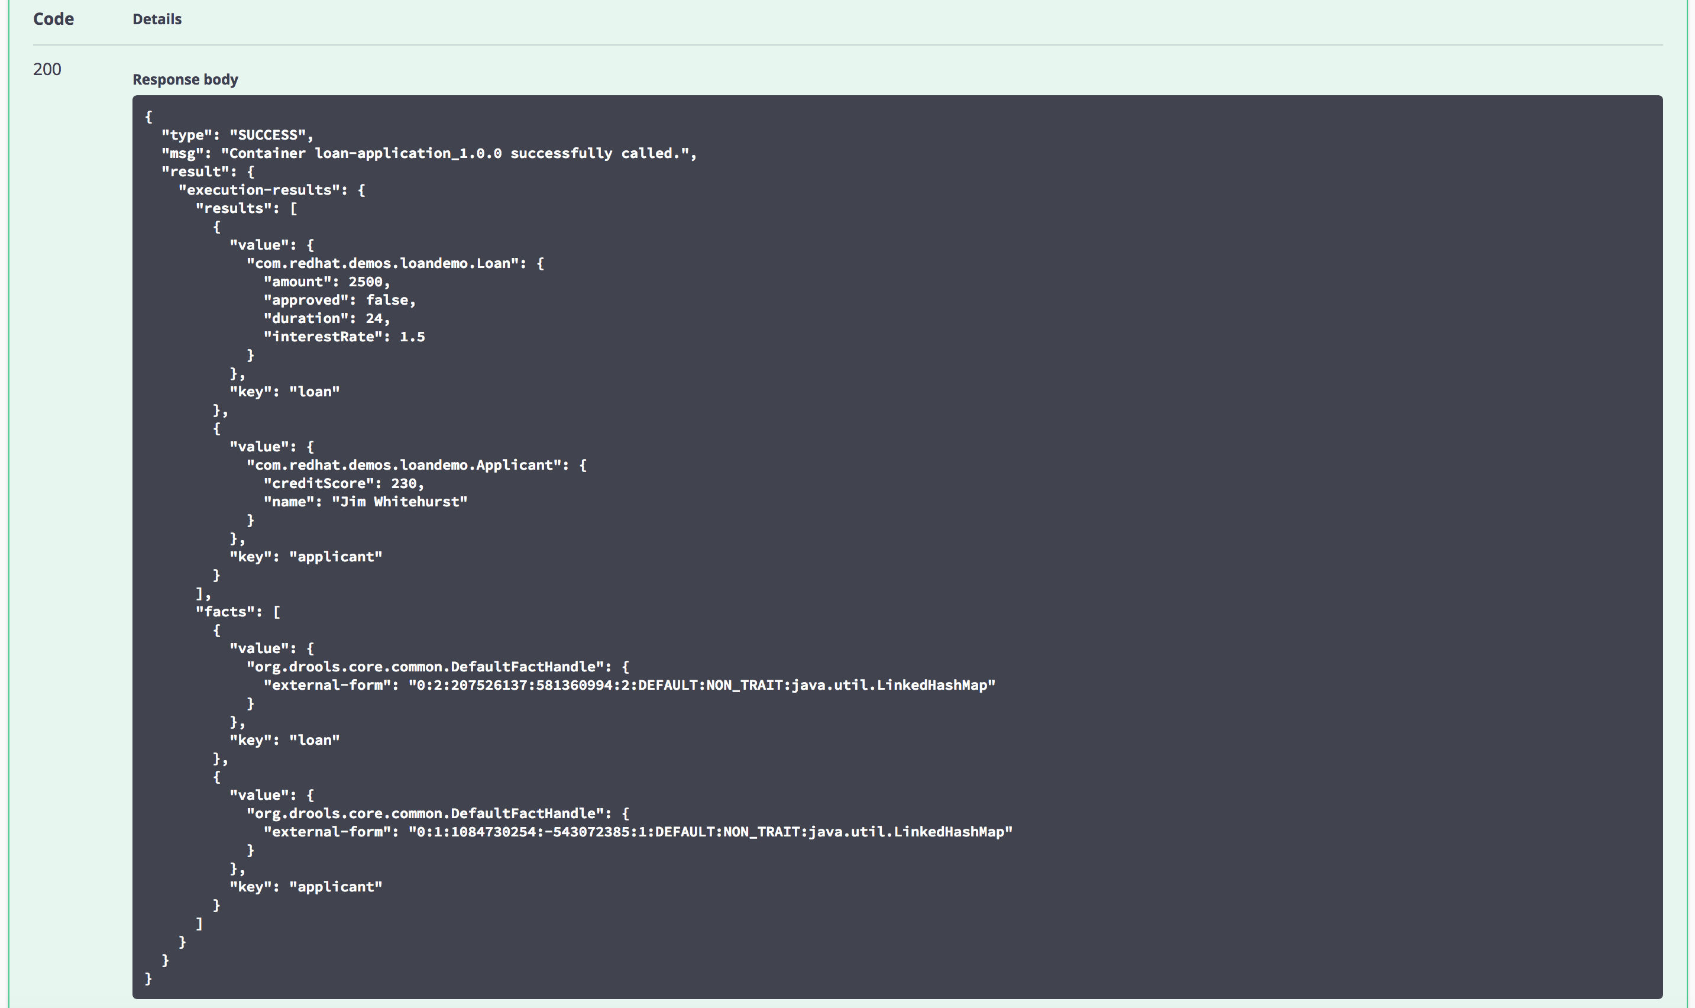Click the "approved": false value
The image size is (1695, 1008).
click(x=387, y=301)
